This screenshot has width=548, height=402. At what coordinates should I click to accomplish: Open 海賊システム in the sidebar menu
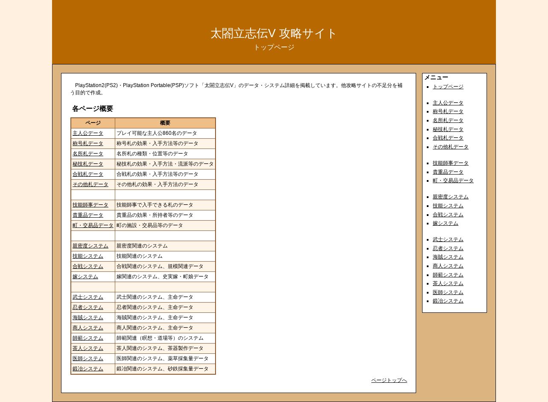pos(448,257)
